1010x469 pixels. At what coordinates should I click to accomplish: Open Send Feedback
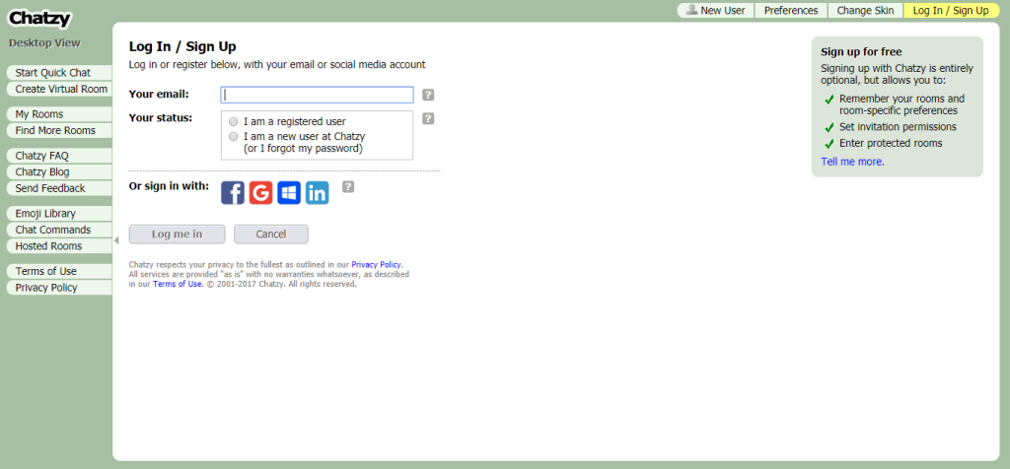(59, 188)
